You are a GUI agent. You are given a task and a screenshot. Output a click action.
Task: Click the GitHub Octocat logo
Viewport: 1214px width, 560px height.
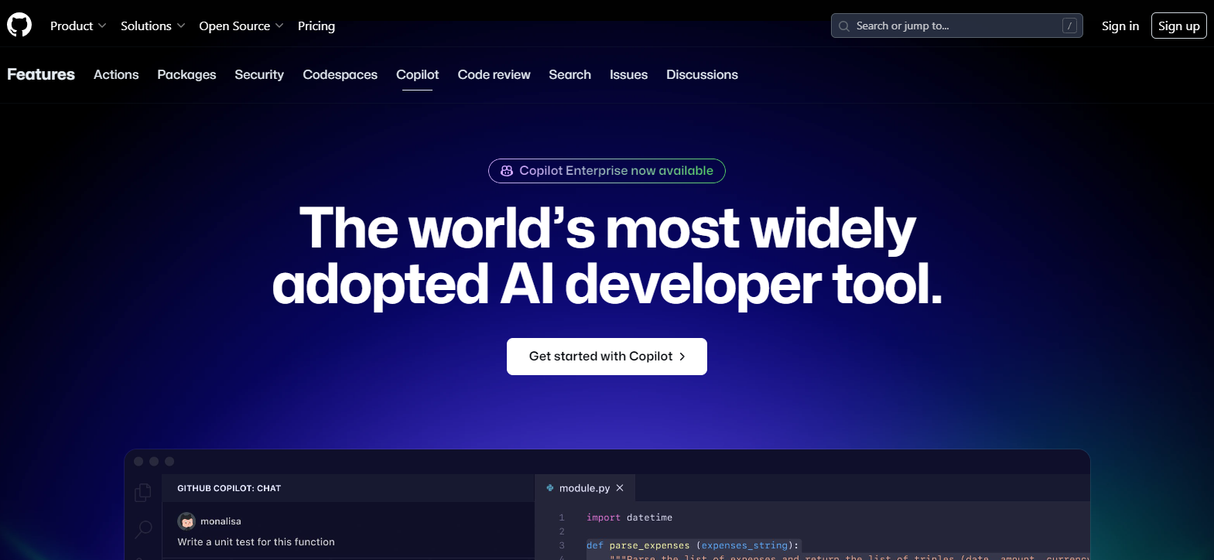coord(19,26)
